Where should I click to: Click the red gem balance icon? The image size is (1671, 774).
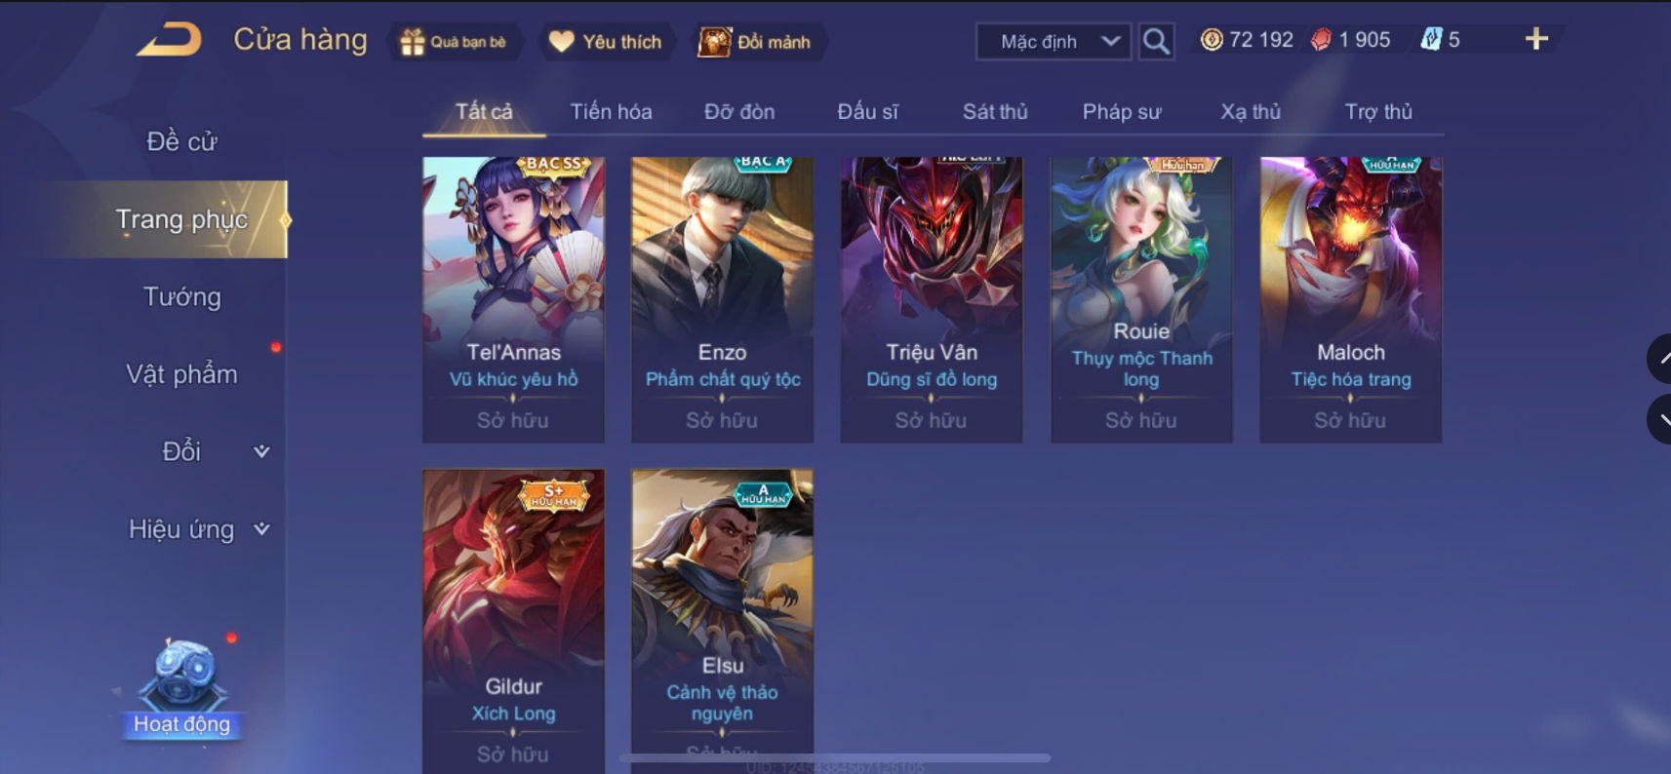coord(1321,40)
